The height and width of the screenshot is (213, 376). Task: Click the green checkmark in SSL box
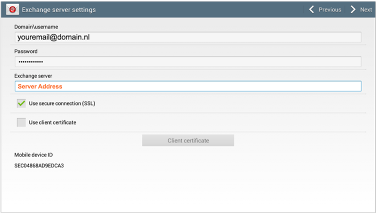(22, 103)
